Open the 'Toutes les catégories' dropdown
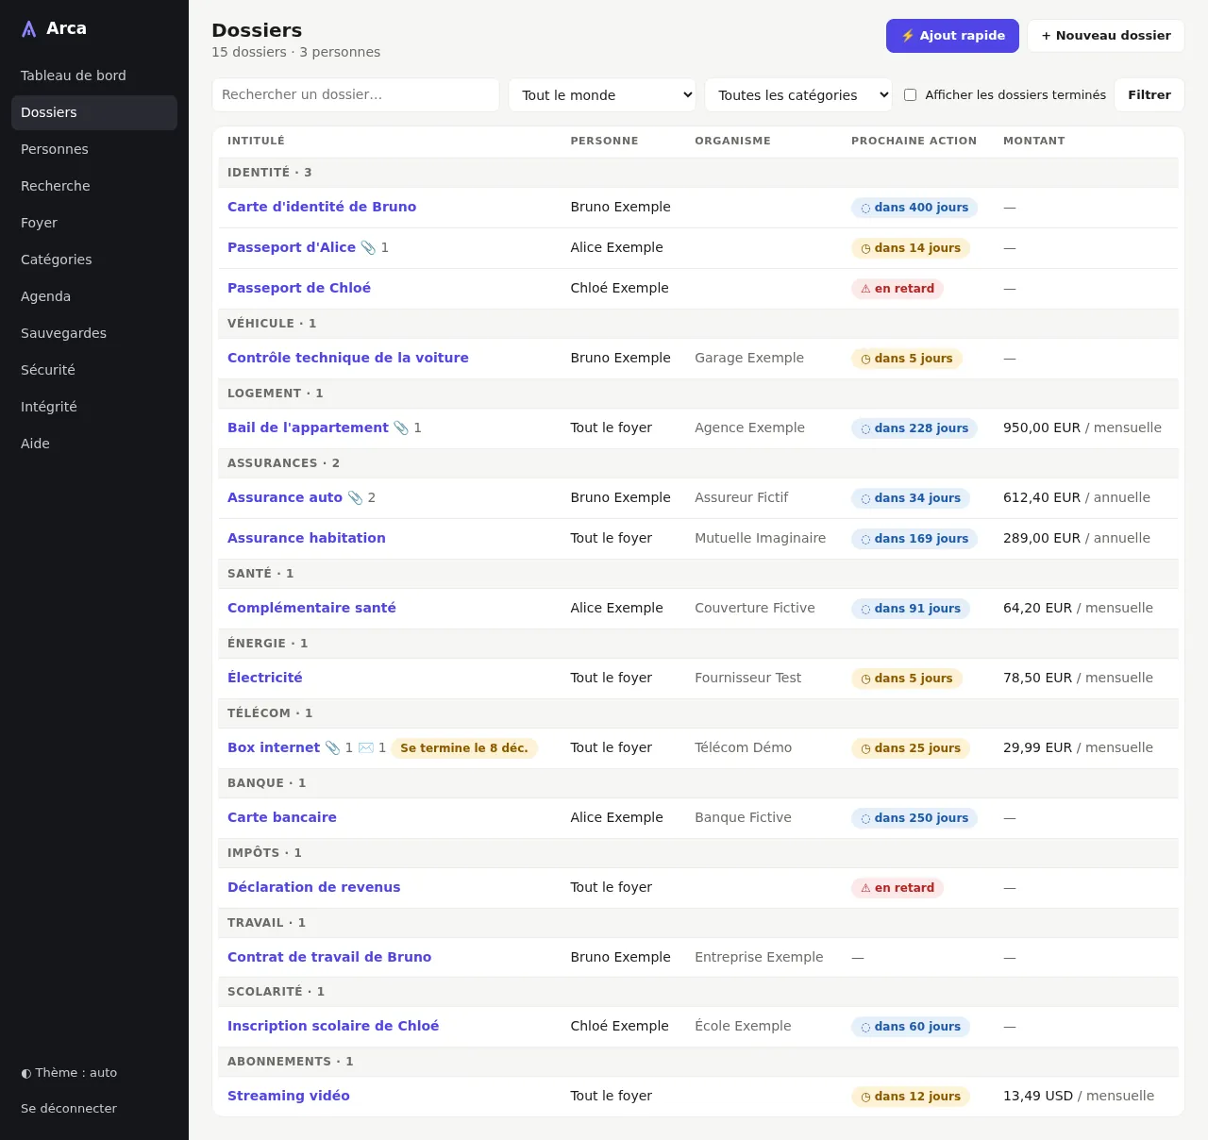1208x1140 pixels. coord(798,95)
